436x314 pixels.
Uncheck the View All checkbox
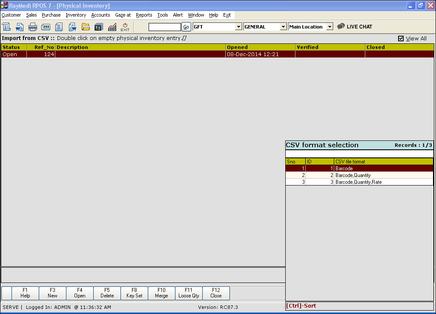click(401, 38)
